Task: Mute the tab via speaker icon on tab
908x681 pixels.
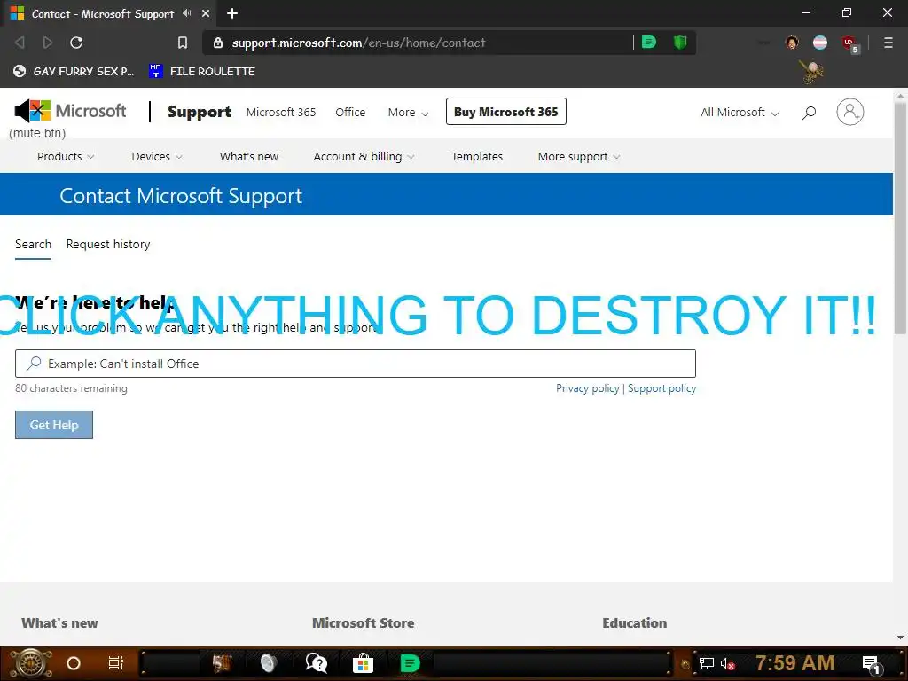Action: (x=186, y=12)
